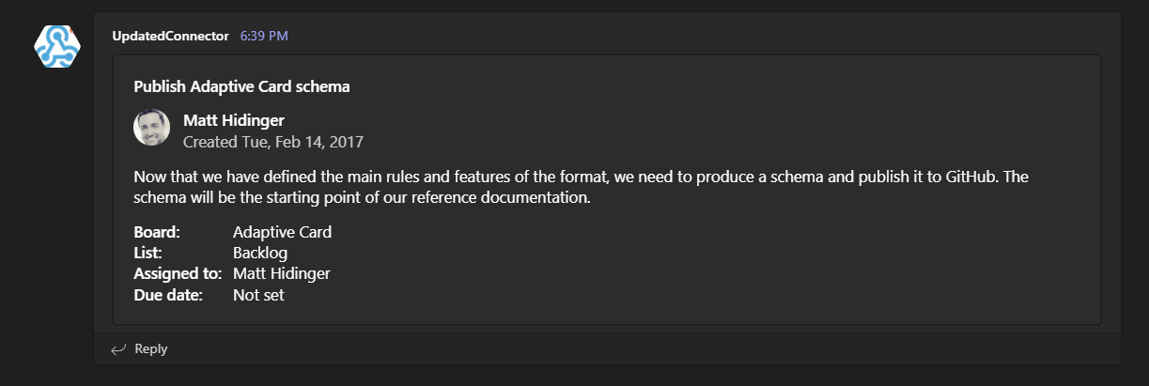Select the Backlog list value
1149x386 pixels.
click(x=260, y=253)
